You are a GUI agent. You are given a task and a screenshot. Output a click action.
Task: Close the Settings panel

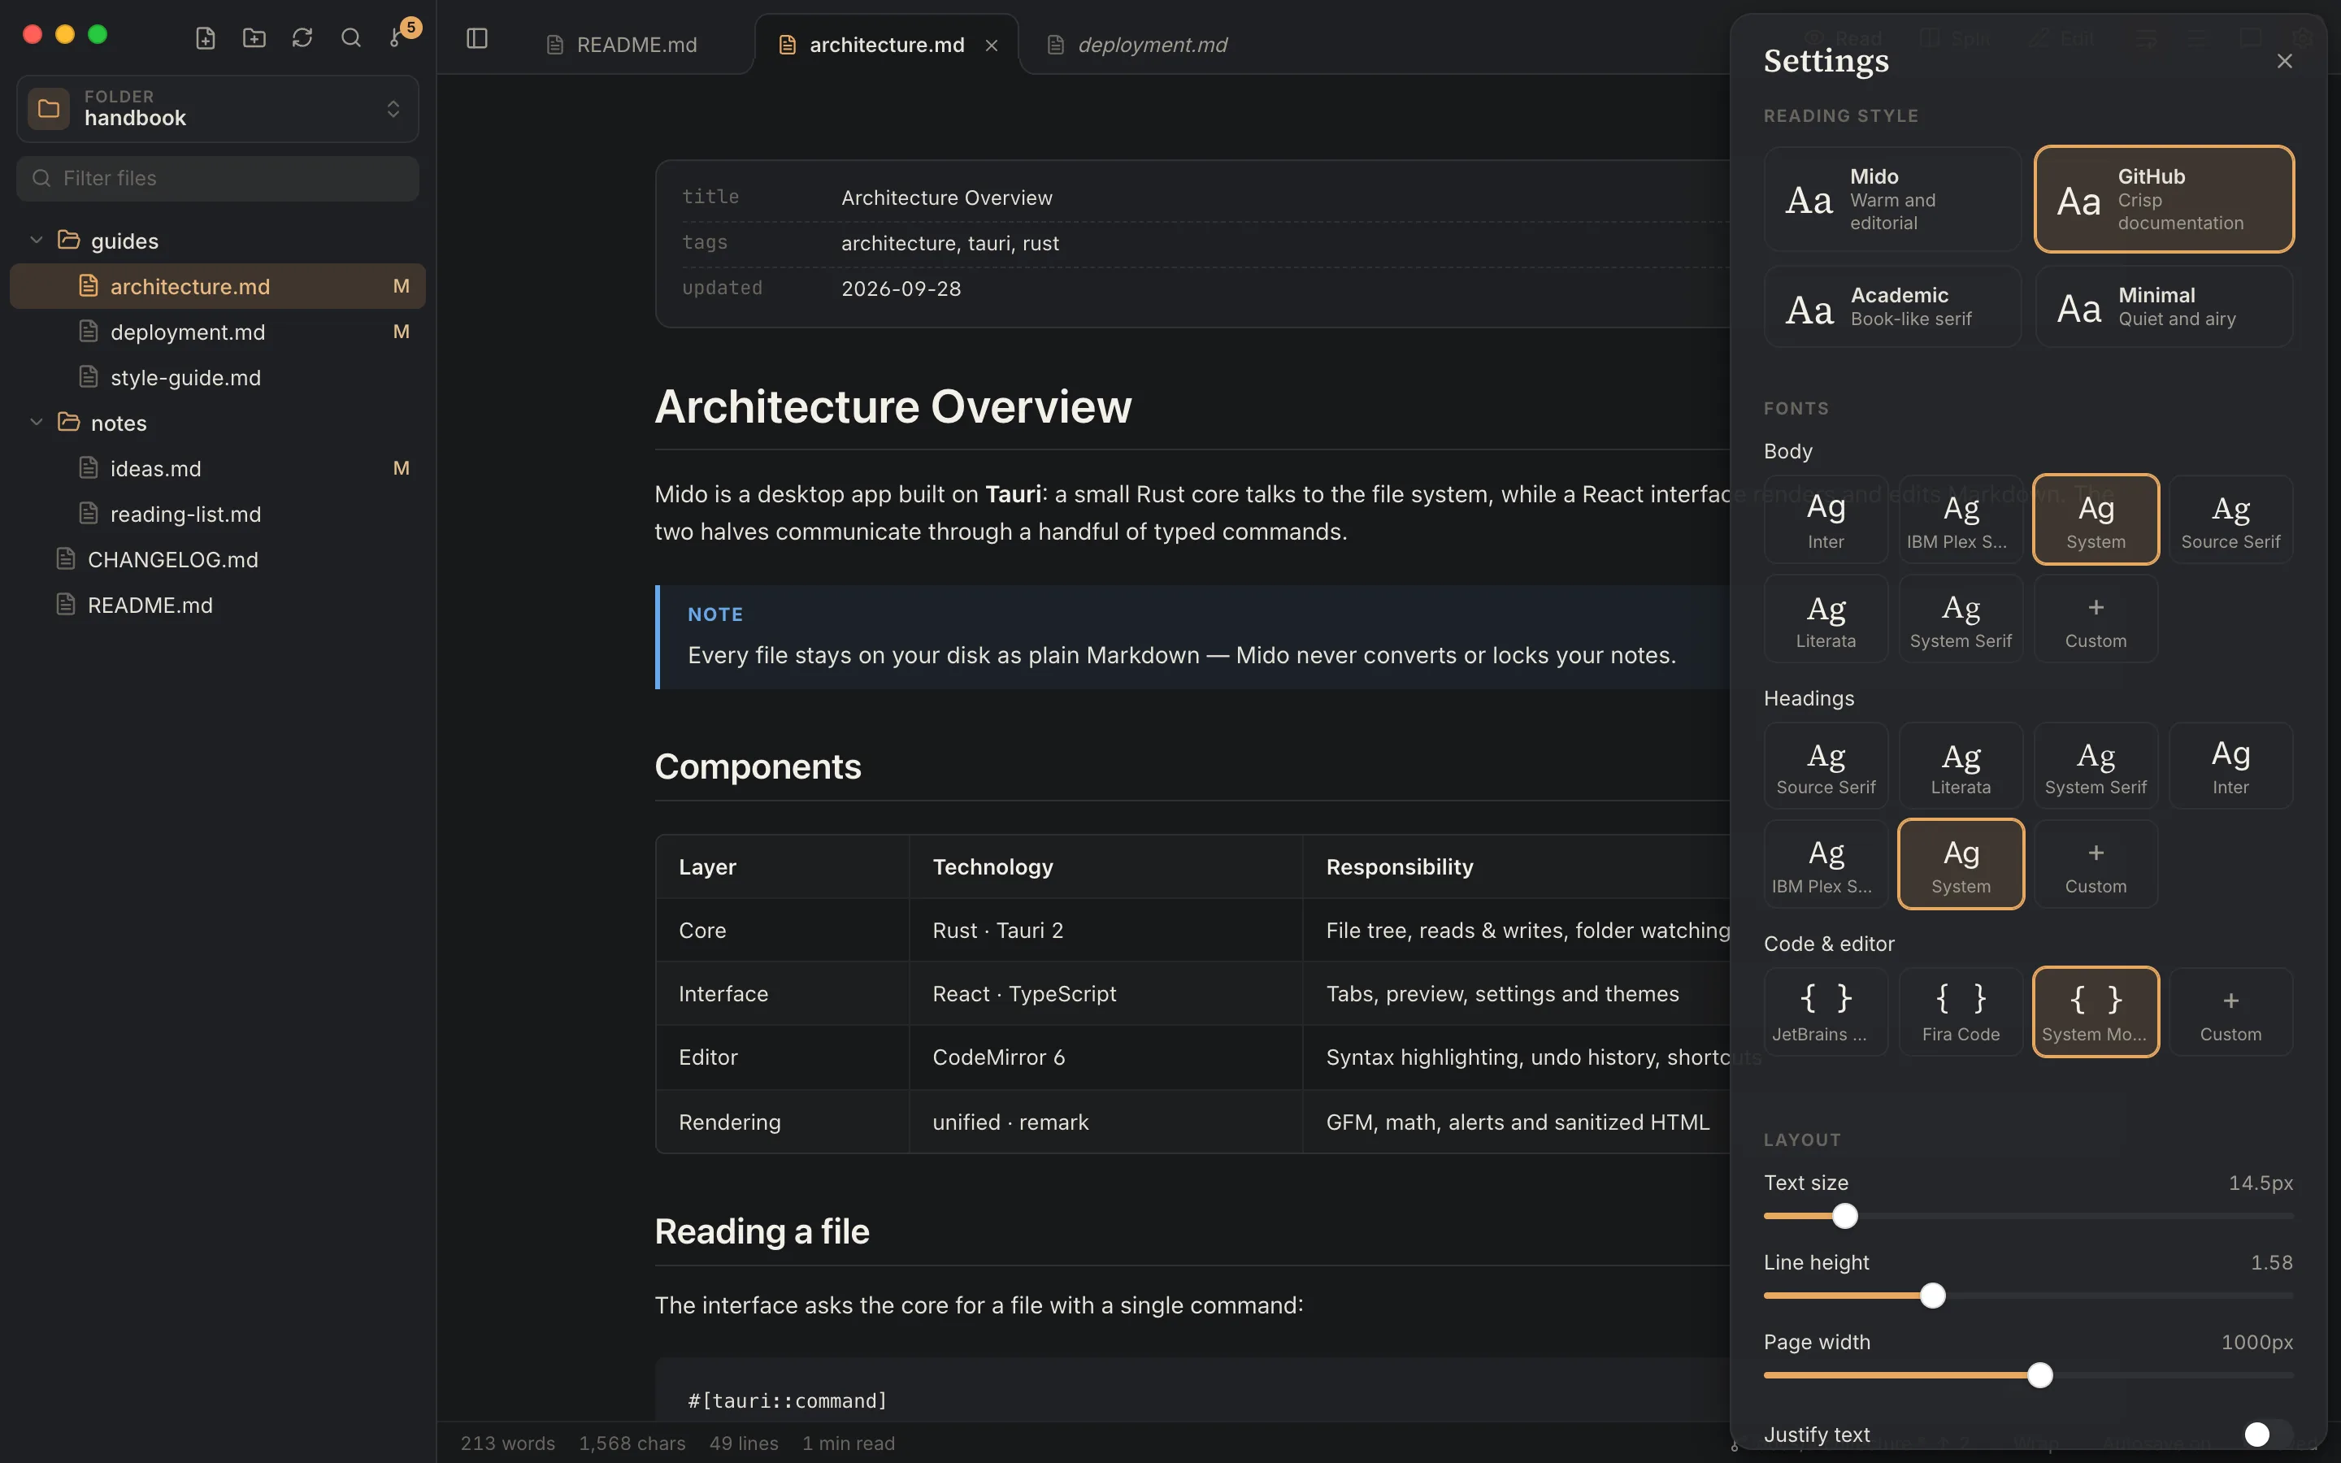(x=2285, y=61)
